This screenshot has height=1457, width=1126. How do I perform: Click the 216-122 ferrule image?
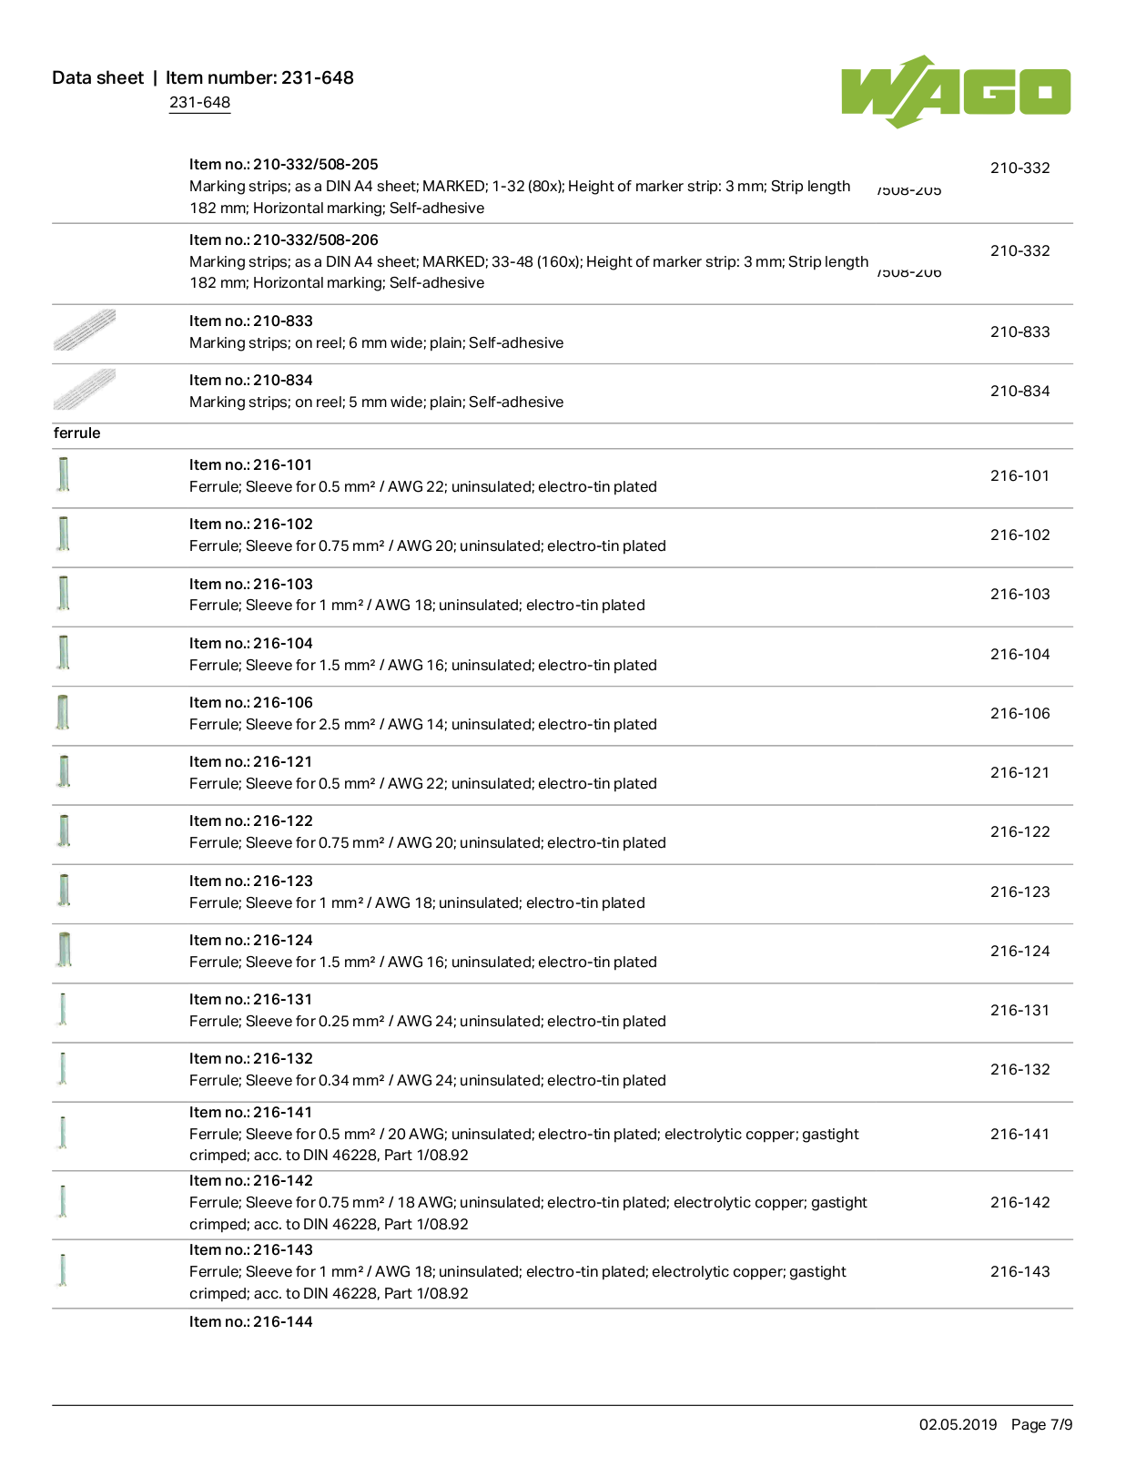(x=64, y=830)
